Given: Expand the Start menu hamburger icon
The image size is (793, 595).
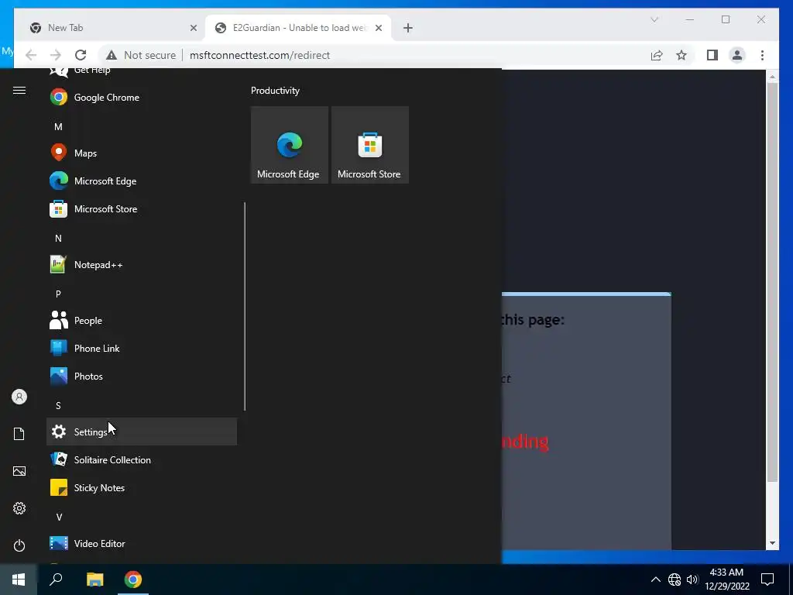Looking at the screenshot, I should pyautogui.click(x=19, y=90).
